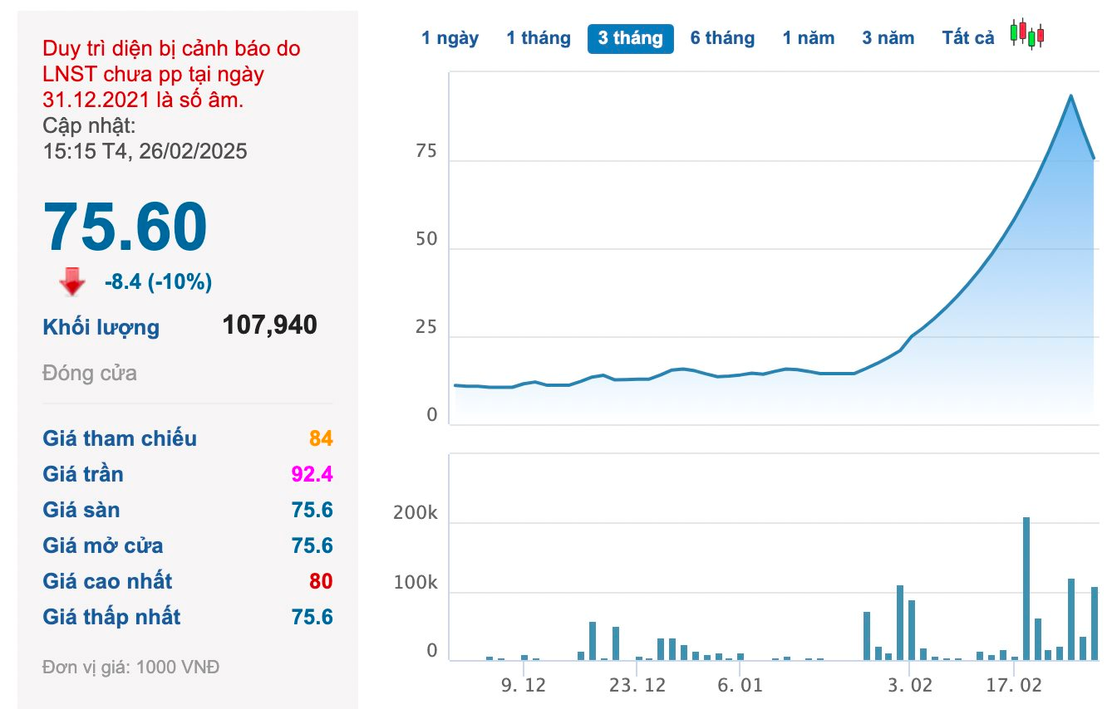Click the 'Đơn vị giá: 1000 VNĐ' note
The height and width of the screenshot is (709, 1112).
tap(130, 667)
